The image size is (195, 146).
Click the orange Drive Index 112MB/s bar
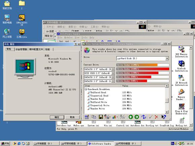[x=137, y=65]
